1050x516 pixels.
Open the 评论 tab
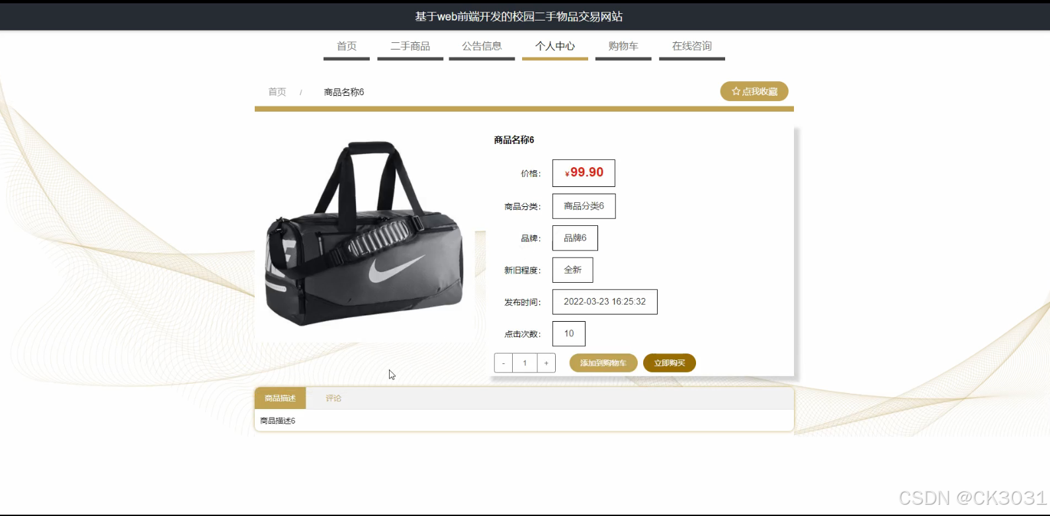point(333,398)
